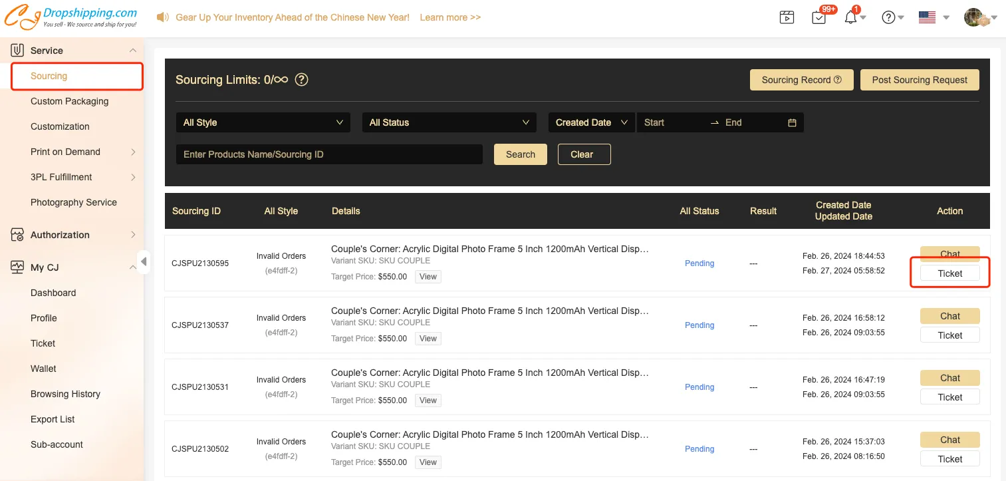
Task: Click Learn more announcement link
Action: point(450,17)
